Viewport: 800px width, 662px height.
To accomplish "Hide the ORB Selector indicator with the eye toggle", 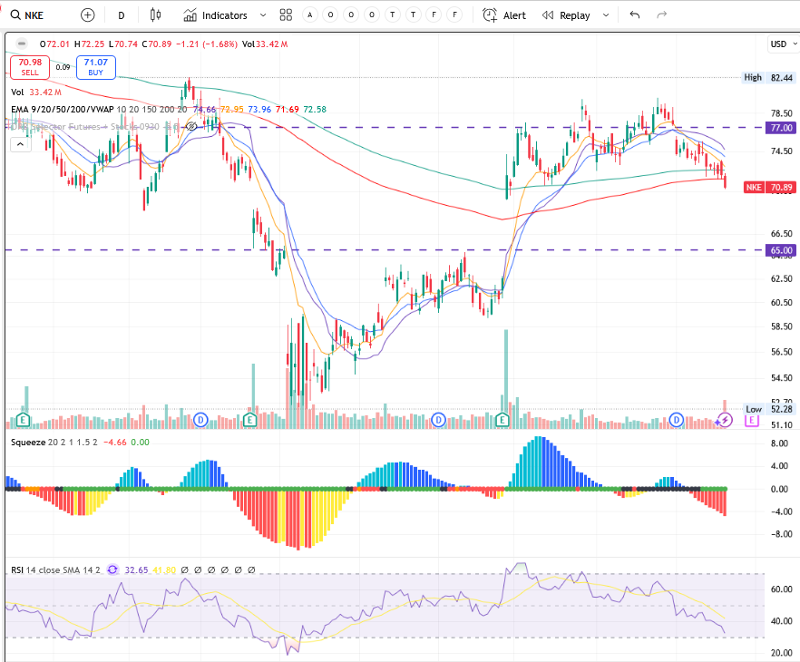I will 190,127.
